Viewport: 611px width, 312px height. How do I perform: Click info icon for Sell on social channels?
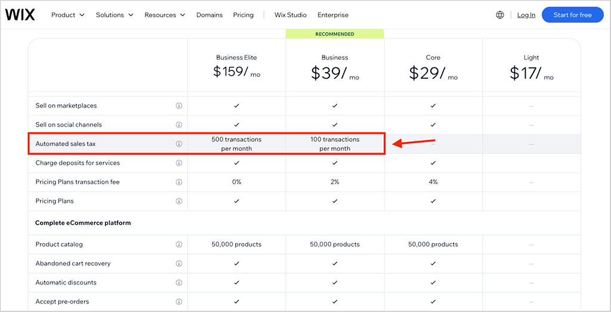[x=179, y=125]
